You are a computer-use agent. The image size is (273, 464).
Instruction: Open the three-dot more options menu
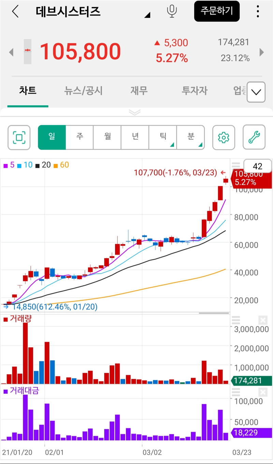point(258,11)
